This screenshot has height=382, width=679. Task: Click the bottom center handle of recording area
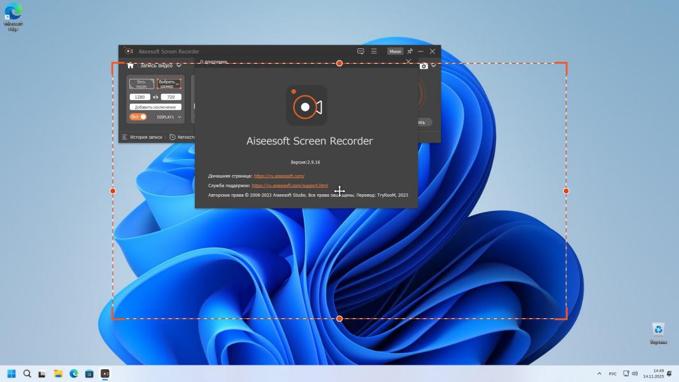pyautogui.click(x=339, y=319)
